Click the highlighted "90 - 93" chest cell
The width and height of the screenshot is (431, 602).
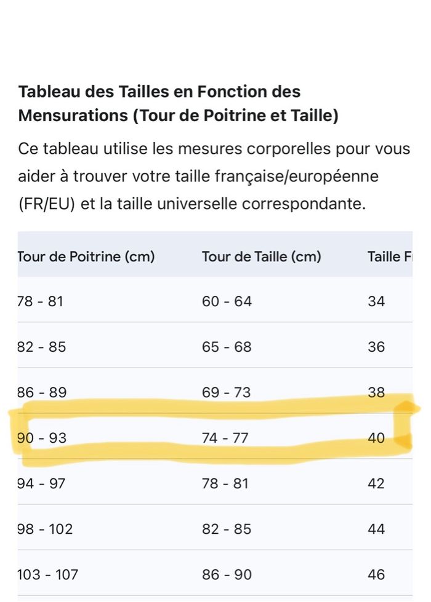click(42, 438)
